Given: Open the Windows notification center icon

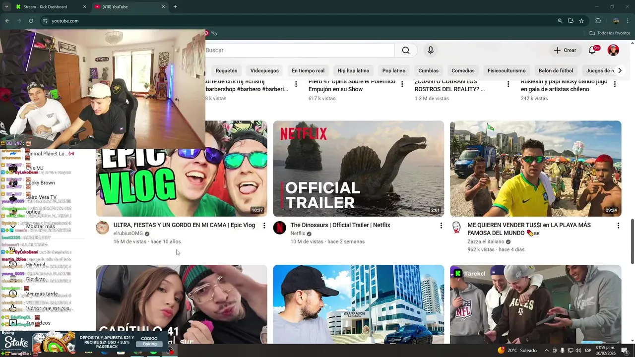Looking at the screenshot, I should 625,350.
